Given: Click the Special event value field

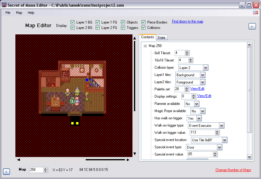Looking at the screenshot, I should tap(200, 154).
